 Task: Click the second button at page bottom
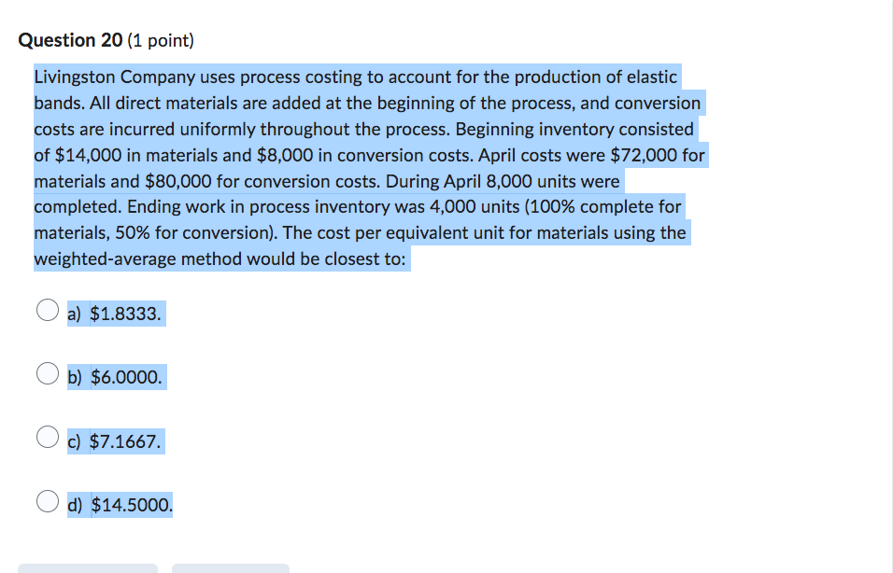pos(230,569)
